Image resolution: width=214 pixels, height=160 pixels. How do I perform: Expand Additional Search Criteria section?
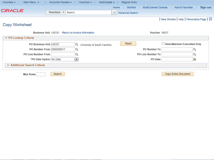tap(8, 65)
